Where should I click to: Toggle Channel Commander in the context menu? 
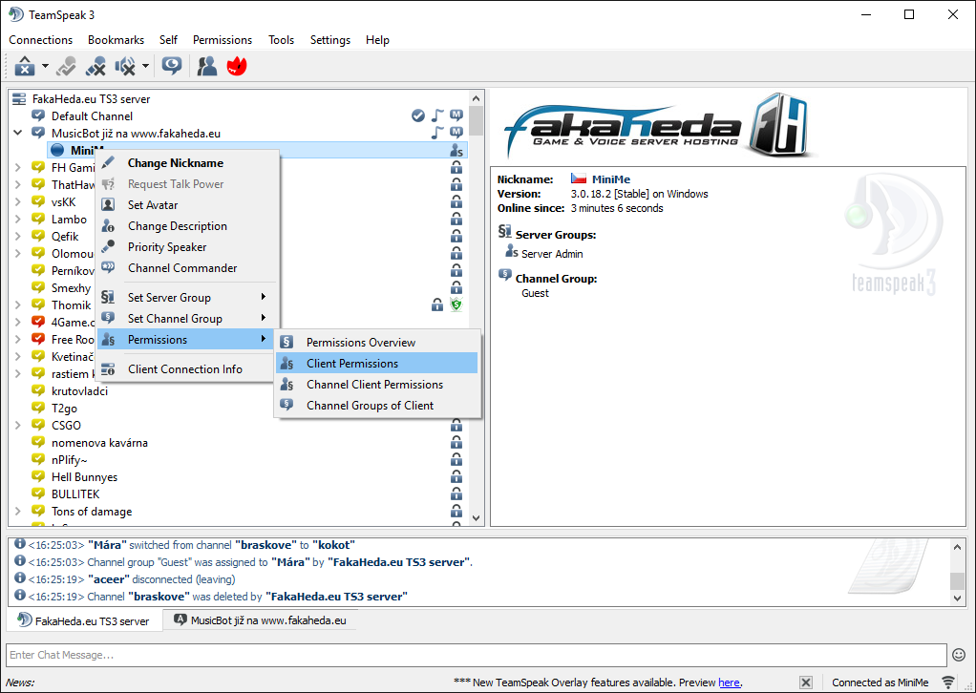click(185, 268)
